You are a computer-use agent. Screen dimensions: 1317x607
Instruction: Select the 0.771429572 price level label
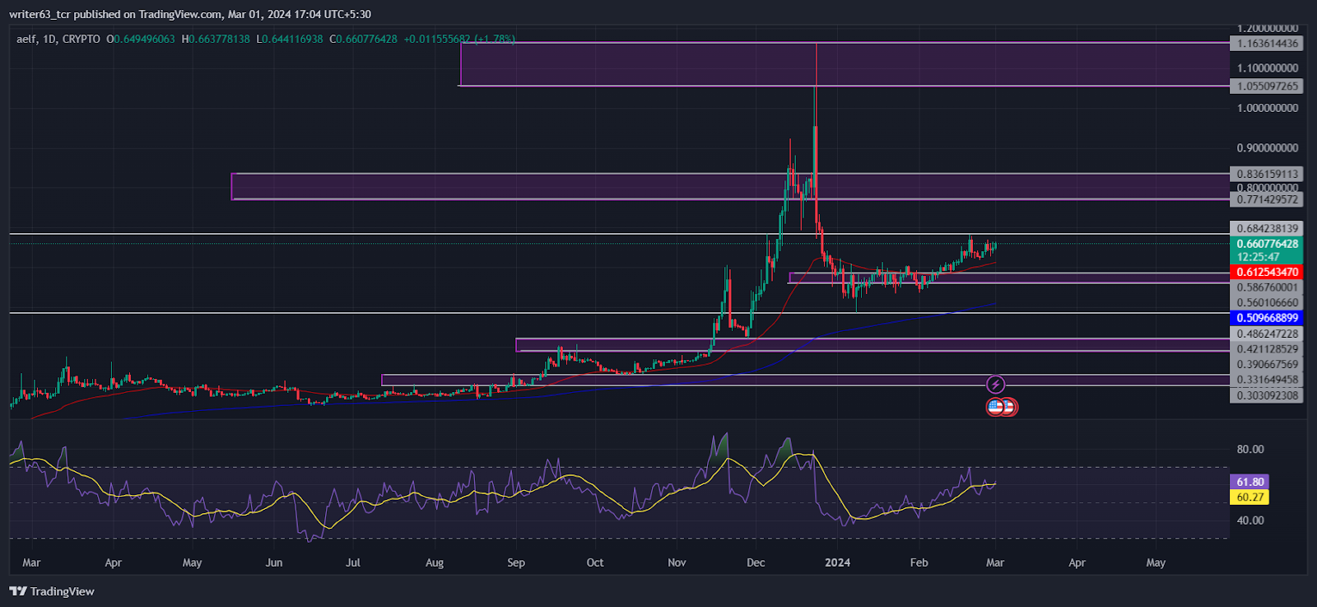pos(1267,199)
